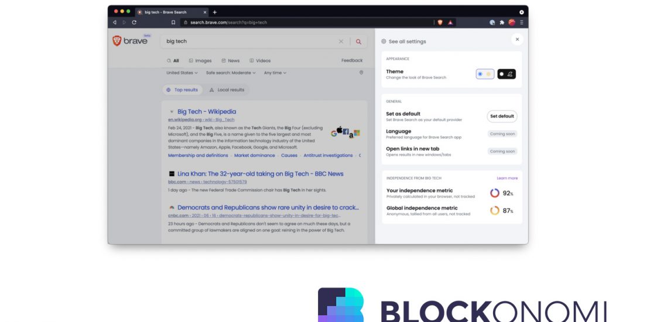Expand the United States region dropdown
This screenshot has height=322, width=650.
pos(182,73)
